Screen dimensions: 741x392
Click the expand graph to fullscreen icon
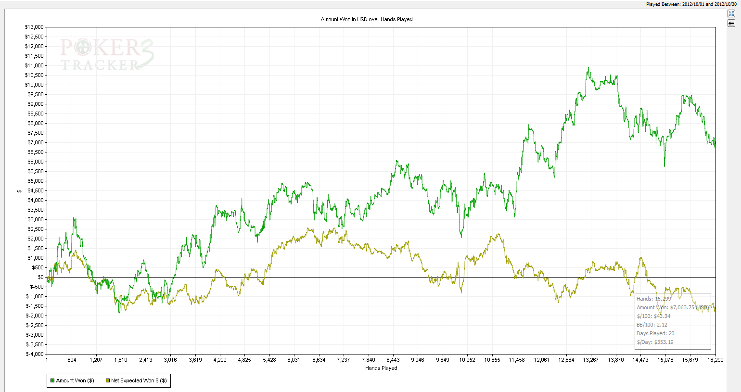click(731, 13)
